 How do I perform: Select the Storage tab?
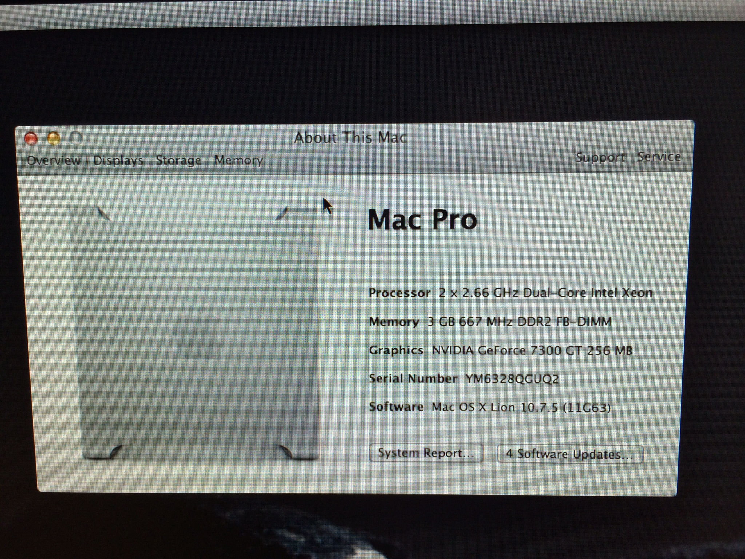[x=178, y=160]
